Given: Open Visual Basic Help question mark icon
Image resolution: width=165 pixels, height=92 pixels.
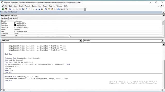Looking at the screenshot, I should [x=59, y=9].
